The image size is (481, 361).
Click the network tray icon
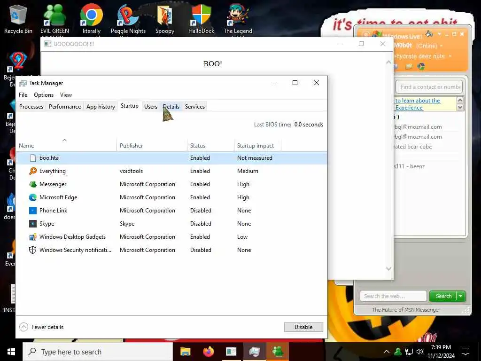coord(409,352)
